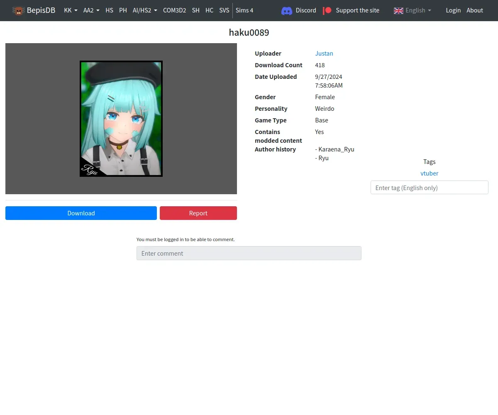Click the Enter comment field
This screenshot has width=498, height=415.
coord(249,253)
